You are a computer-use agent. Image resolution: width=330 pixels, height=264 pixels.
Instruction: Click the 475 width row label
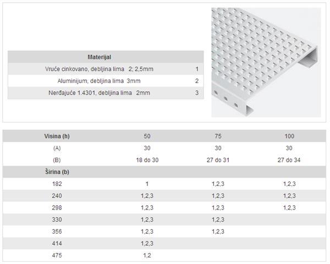(57, 255)
